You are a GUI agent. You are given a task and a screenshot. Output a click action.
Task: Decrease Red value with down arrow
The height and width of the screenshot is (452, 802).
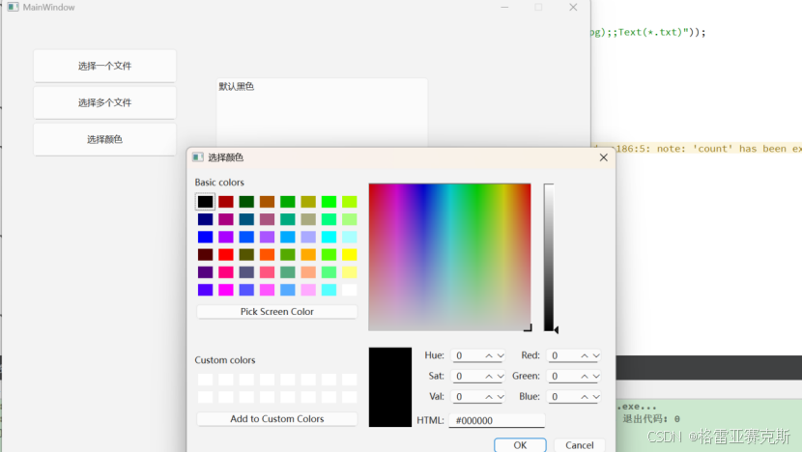[x=596, y=355]
